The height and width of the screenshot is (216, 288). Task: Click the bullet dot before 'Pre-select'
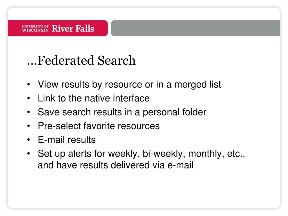tap(28, 126)
